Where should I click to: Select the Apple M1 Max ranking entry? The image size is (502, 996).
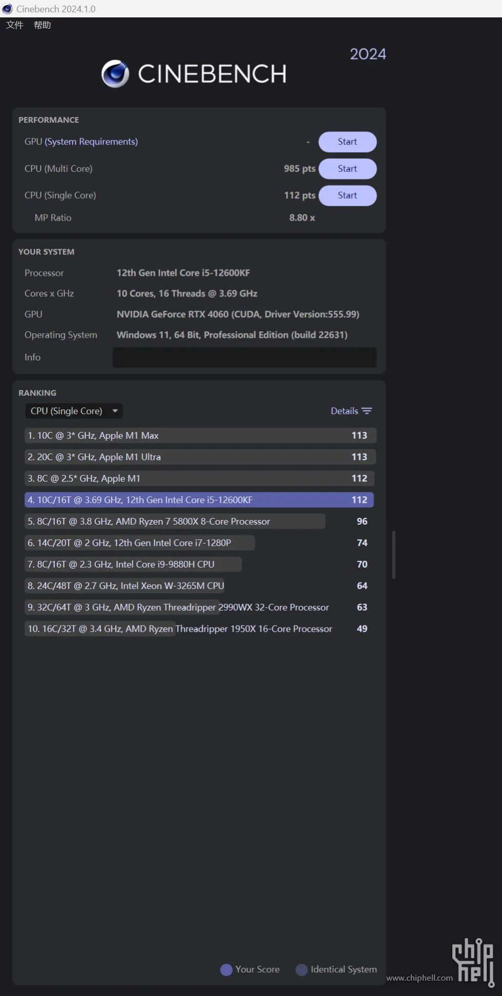tap(200, 436)
